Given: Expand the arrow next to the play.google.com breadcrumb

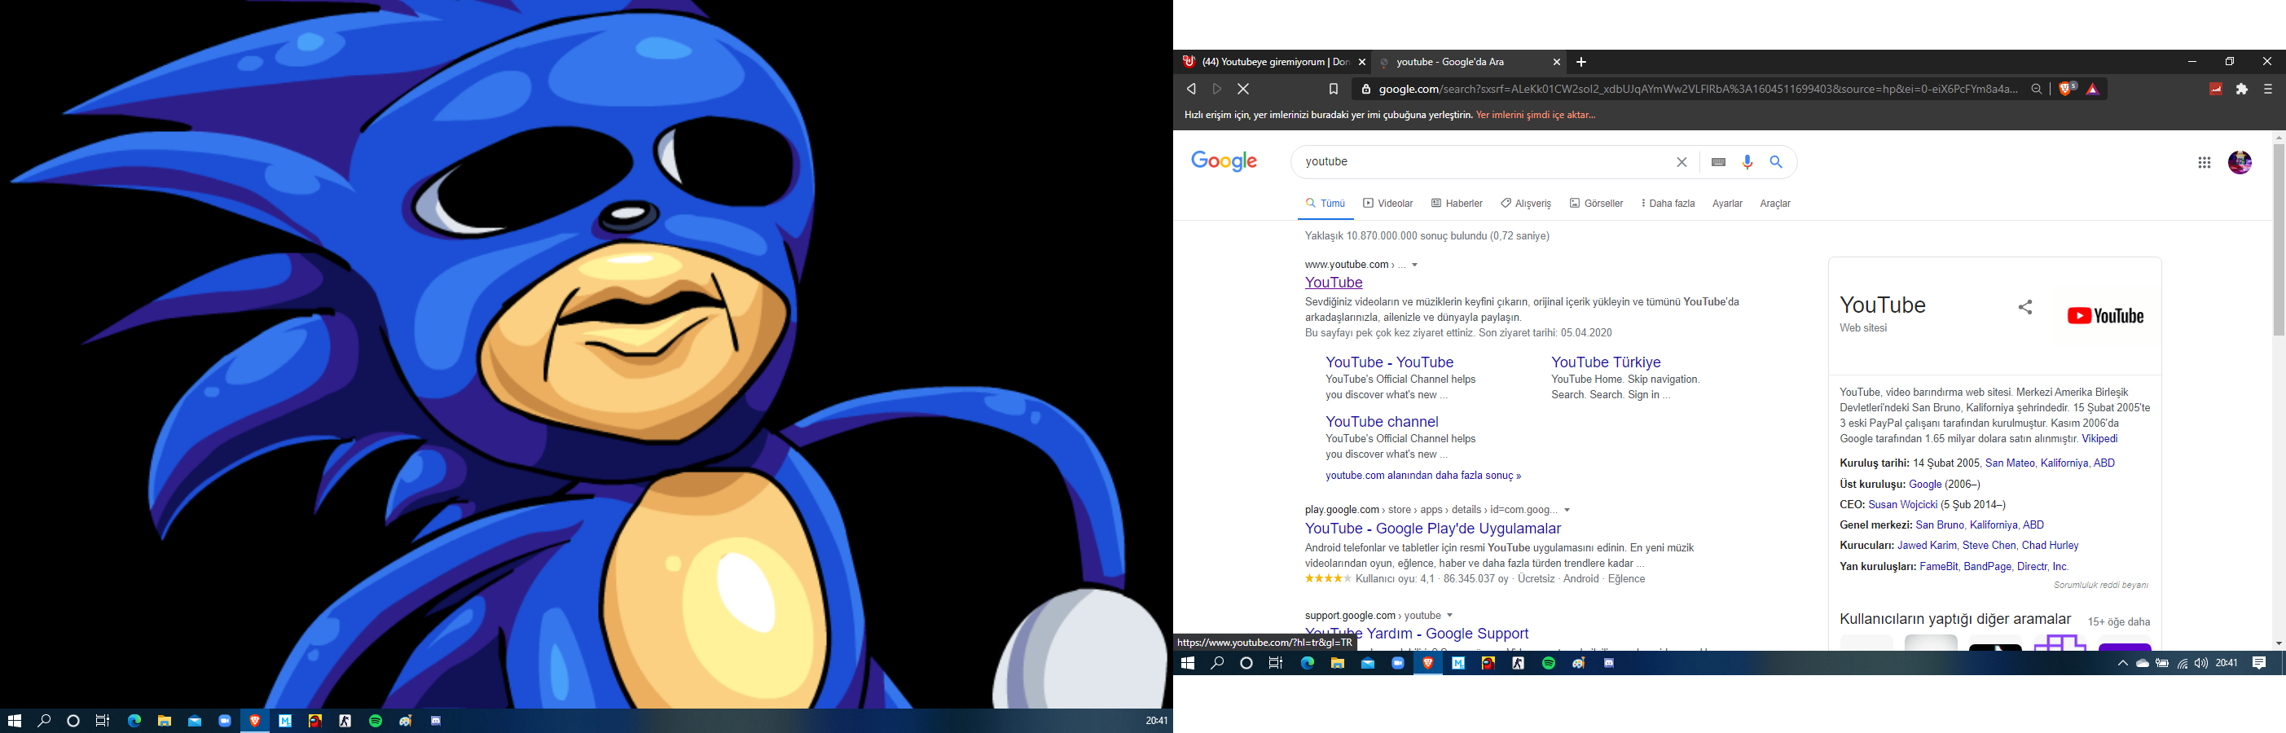Looking at the screenshot, I should point(1567,509).
